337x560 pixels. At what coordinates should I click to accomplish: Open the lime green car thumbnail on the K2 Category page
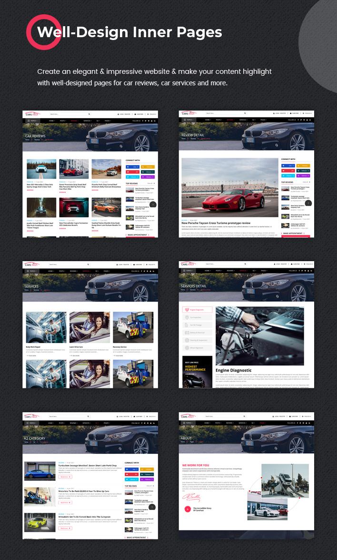(x=40, y=522)
